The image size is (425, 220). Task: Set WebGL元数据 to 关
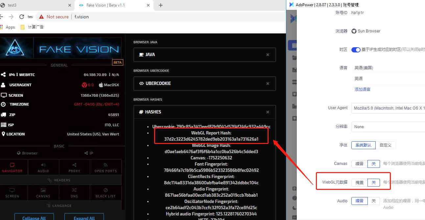click(373, 183)
